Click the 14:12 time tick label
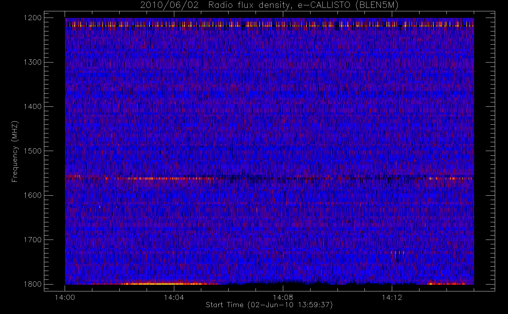Viewport: 508px width, 314px height. 392,297
